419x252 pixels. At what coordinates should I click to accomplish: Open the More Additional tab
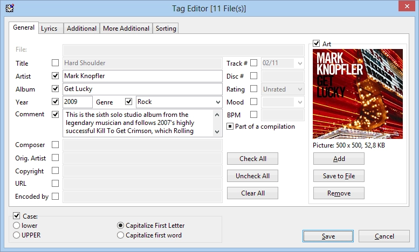pyautogui.click(x=126, y=29)
